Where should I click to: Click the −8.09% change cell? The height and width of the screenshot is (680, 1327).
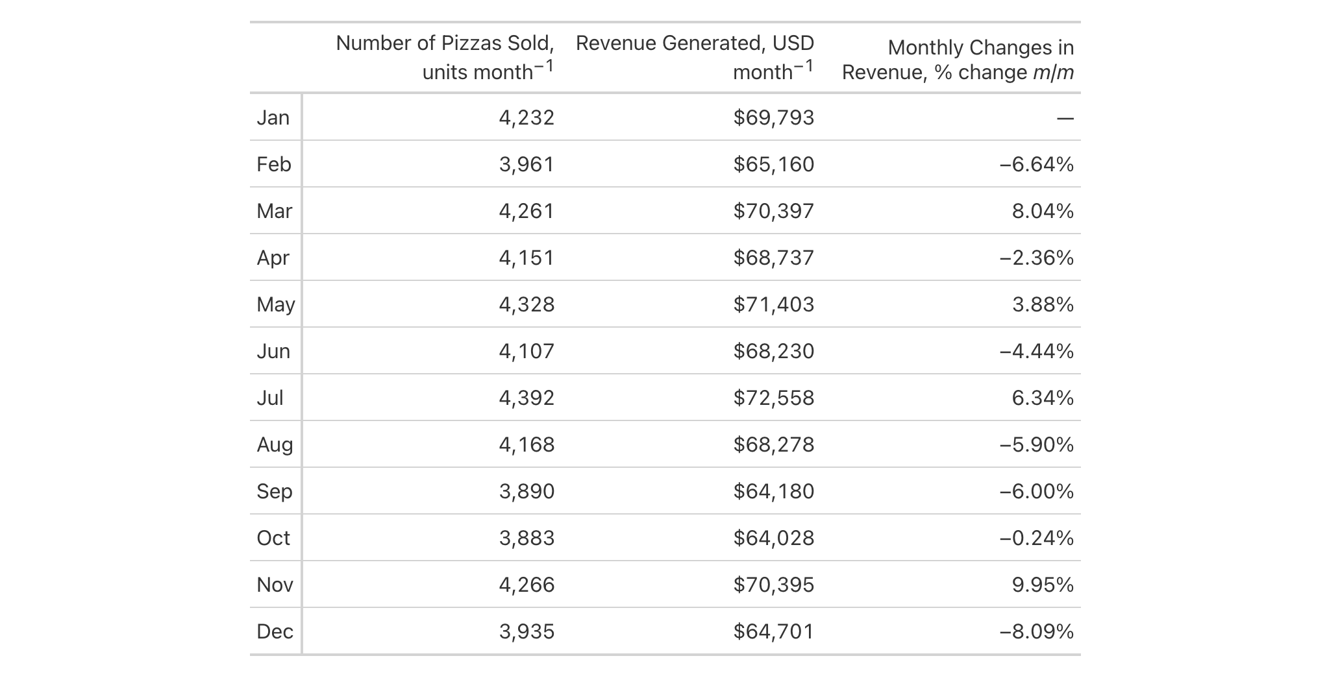[1037, 631]
